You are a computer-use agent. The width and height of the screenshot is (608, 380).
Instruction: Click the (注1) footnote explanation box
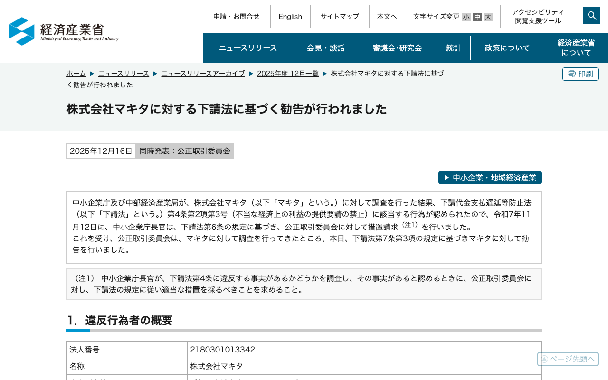[x=304, y=284]
